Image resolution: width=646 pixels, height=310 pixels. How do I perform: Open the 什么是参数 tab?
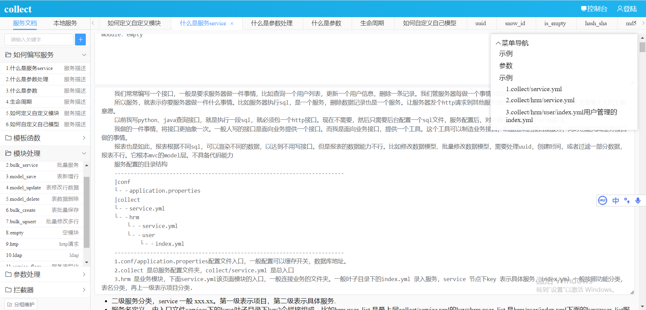326,23
